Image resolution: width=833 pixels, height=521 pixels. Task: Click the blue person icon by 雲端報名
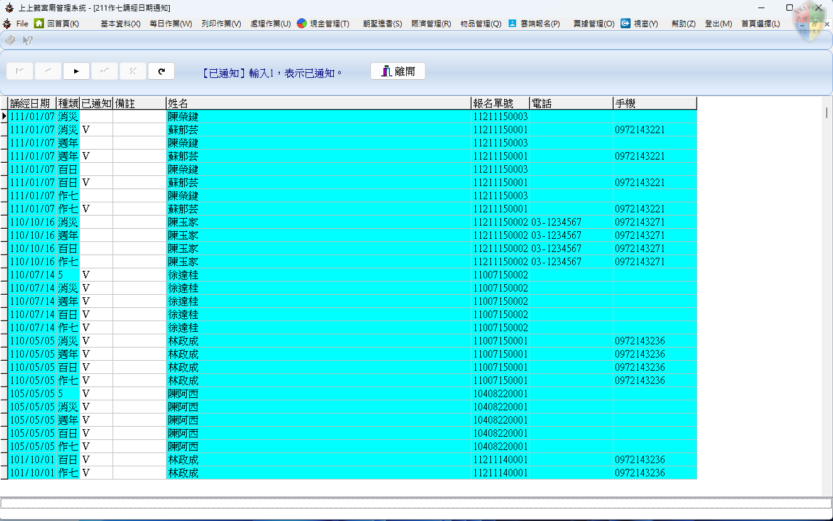(512, 23)
